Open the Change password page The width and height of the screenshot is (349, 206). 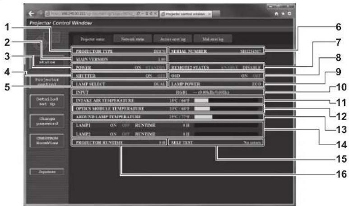[47, 121]
